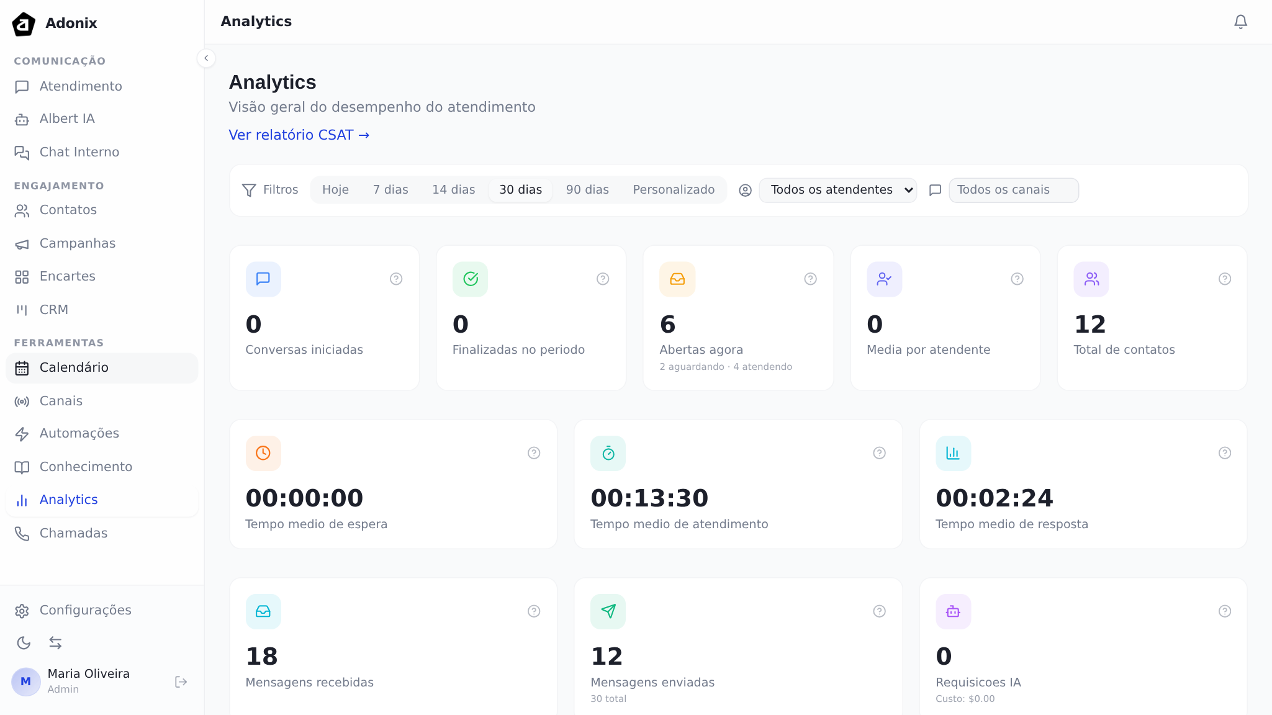1272x715 pixels.
Task: Open the Atendimento chat section
Action: coord(80,86)
